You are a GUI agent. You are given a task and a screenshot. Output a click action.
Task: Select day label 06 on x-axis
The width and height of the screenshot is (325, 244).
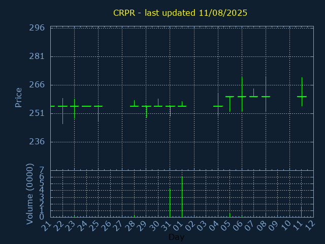click(237, 226)
